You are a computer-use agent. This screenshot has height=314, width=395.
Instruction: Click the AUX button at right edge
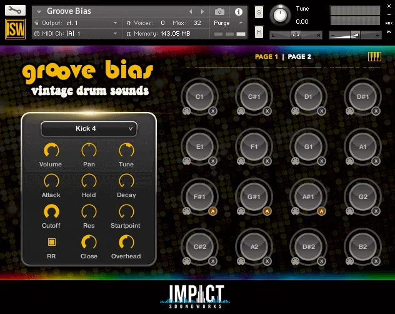[389, 23]
